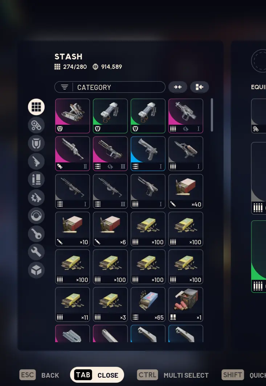
Task: Open the Category sort dropdown
Action: (110, 87)
